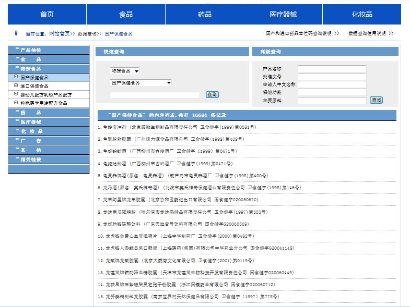
Task: Open result 13, 辅助降血糖胶囊 entry
Action: tap(196, 273)
